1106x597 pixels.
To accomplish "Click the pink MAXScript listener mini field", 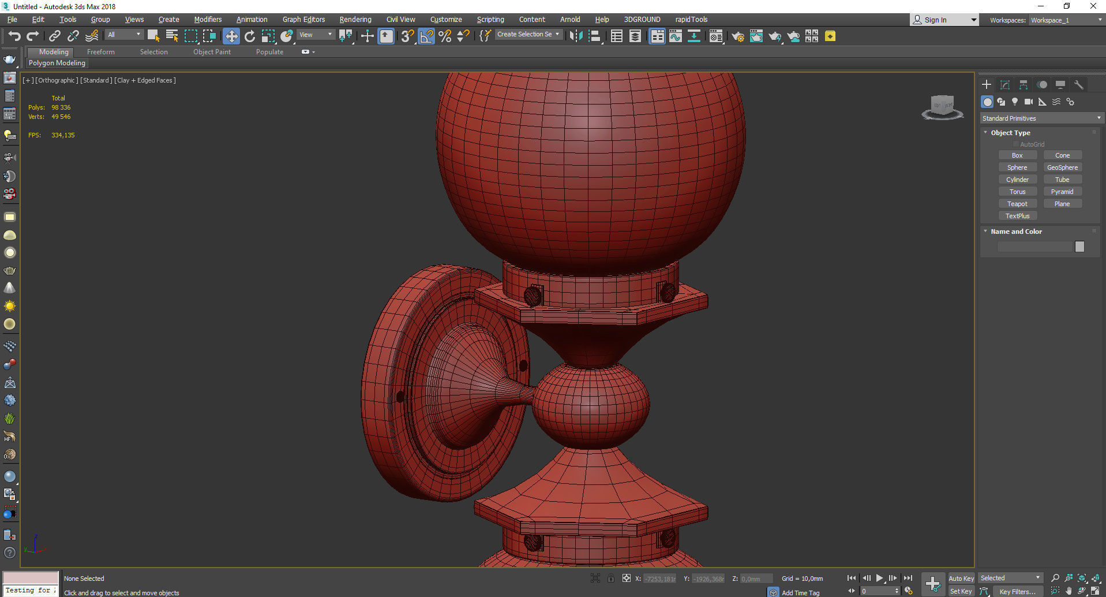I will coord(31,578).
